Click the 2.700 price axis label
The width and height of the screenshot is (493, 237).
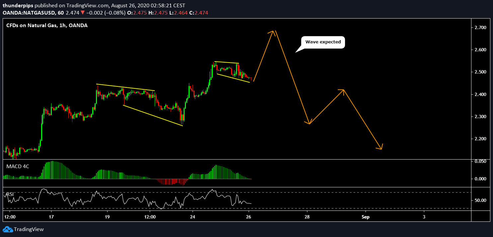click(480, 28)
